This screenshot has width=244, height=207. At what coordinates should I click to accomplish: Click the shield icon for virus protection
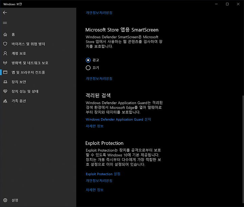(5, 44)
